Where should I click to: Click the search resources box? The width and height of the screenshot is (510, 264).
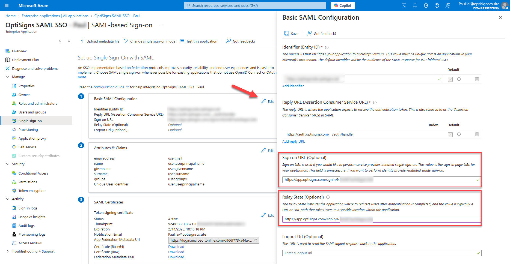click(255, 5)
